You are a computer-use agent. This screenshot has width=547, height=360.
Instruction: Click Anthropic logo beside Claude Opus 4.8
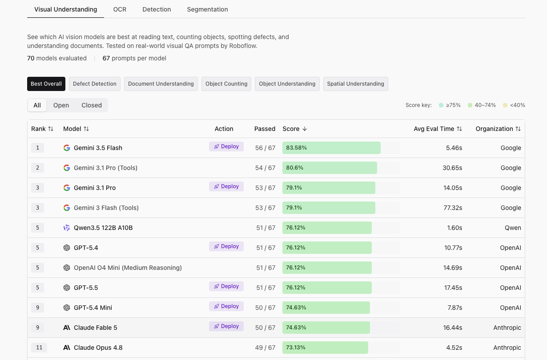click(x=67, y=348)
